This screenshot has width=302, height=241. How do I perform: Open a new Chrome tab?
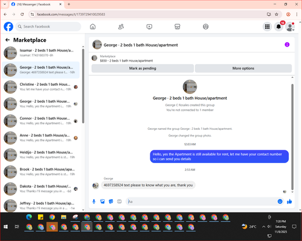pyautogui.click(x=69, y=4)
